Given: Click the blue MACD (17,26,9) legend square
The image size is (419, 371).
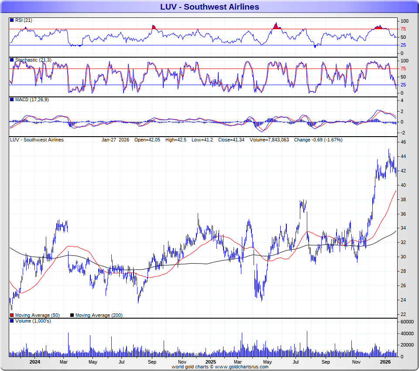Looking at the screenshot, I should (12, 100).
